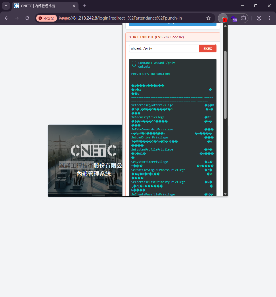Click the popup scrollbar thumb

[x=225, y=85]
